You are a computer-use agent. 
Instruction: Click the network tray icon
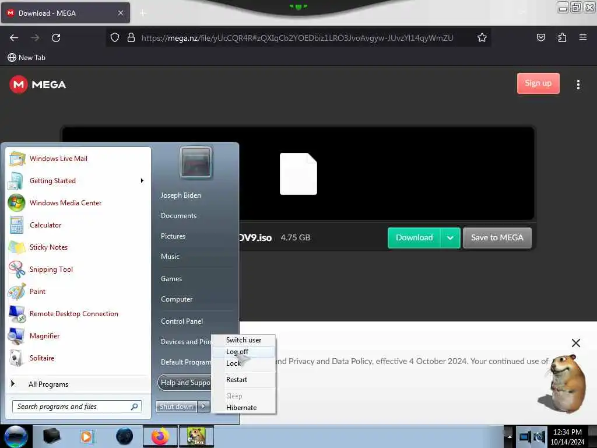525,437
